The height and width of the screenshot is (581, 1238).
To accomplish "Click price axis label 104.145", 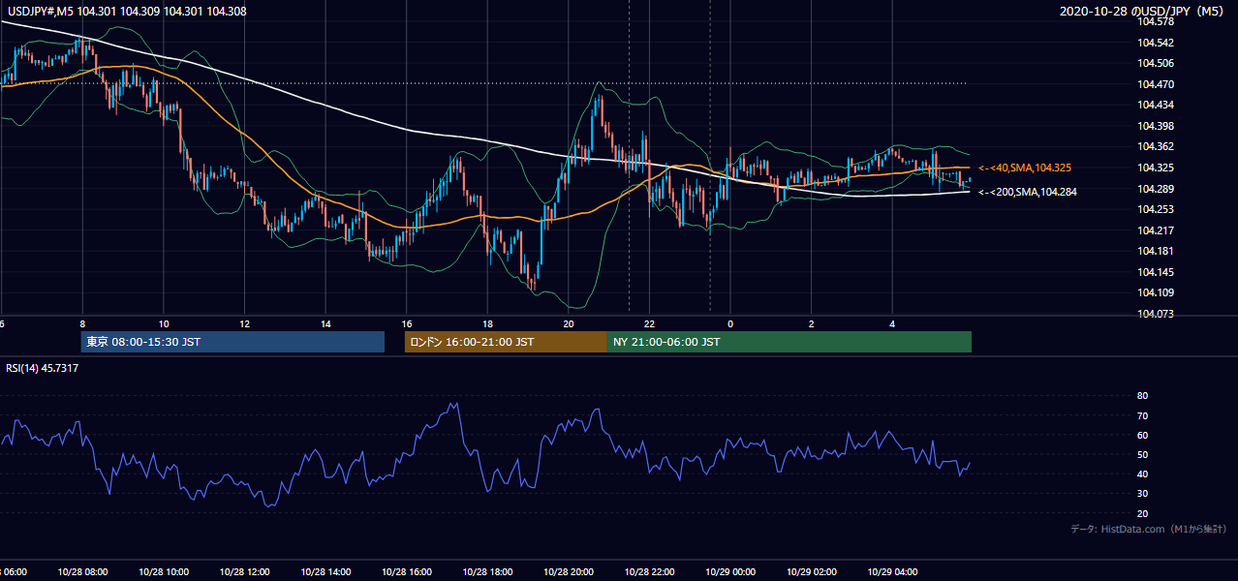I will pos(1155,272).
